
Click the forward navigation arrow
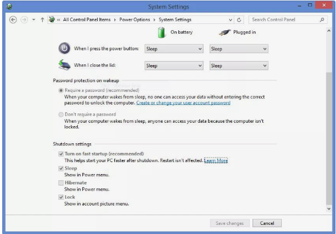point(24,20)
